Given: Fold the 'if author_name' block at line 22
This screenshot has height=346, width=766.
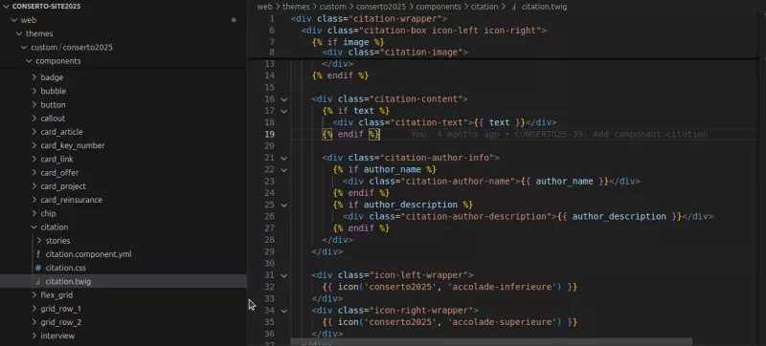Looking at the screenshot, I should tap(283, 169).
